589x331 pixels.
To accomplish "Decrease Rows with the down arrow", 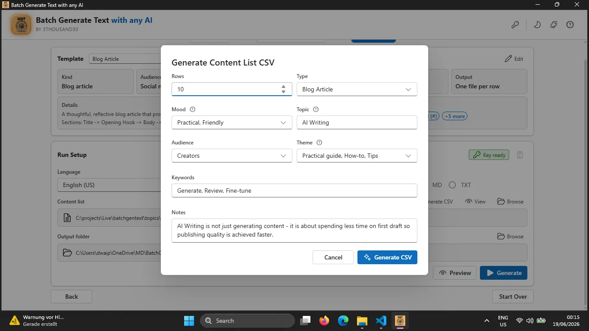I will coord(283,92).
